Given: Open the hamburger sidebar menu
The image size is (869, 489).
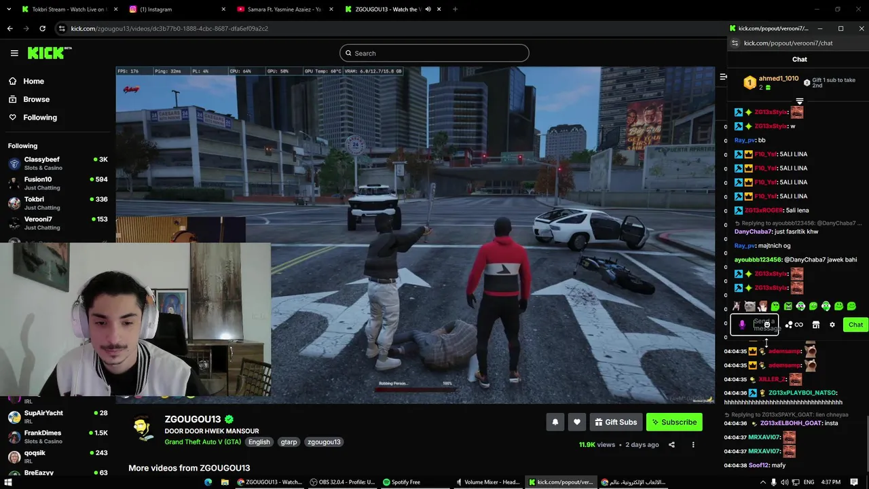Looking at the screenshot, I should (14, 53).
